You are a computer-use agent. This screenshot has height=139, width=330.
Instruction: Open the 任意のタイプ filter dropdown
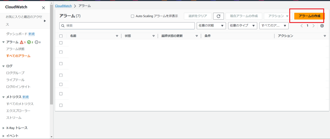[243, 25]
